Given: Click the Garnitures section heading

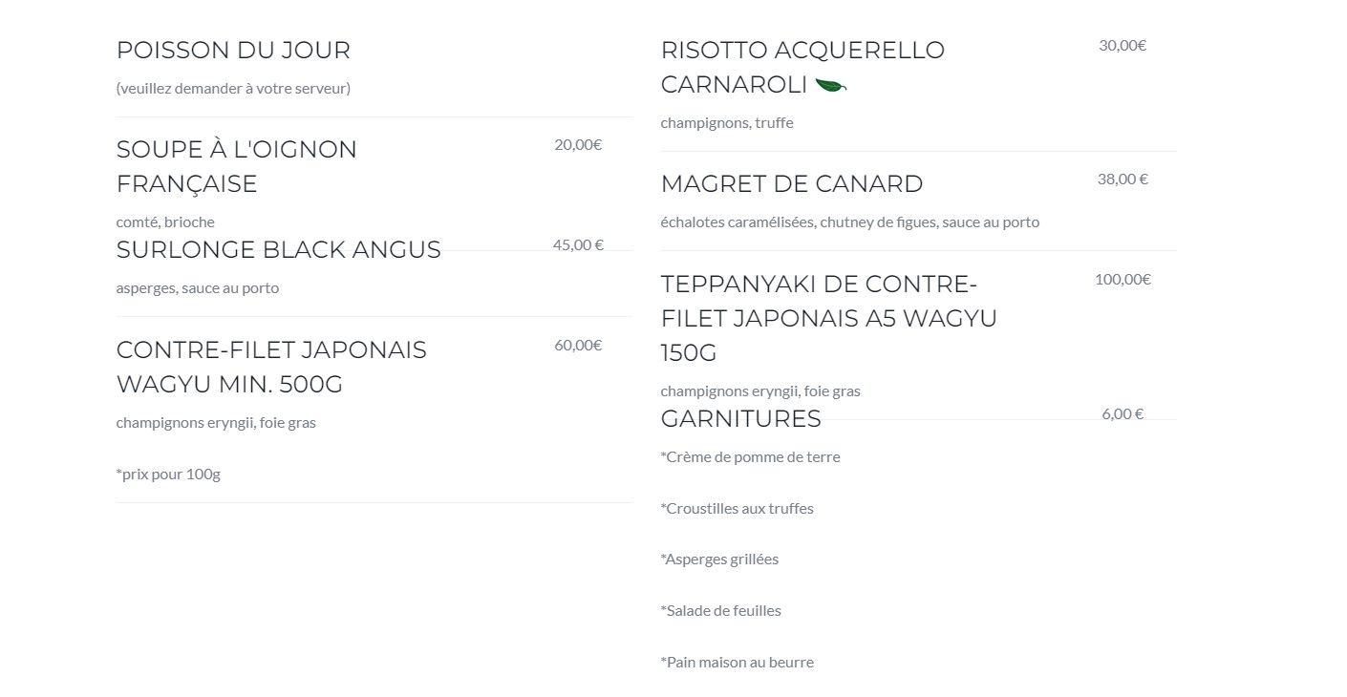Looking at the screenshot, I should click(x=741, y=419).
